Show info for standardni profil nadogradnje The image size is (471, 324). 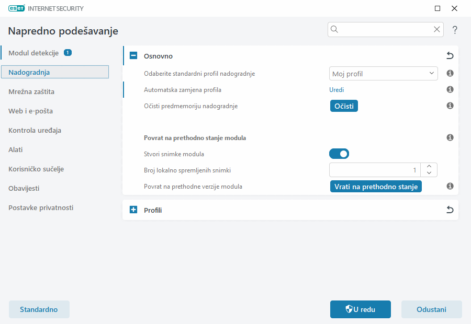[450, 74]
